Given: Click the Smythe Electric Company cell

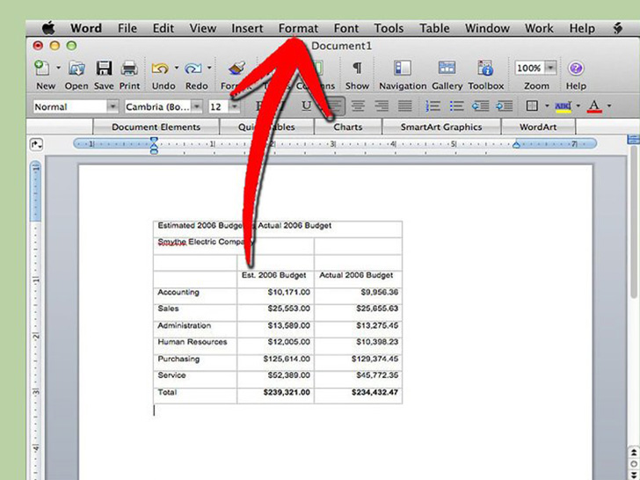Looking at the screenshot, I should point(234,246).
